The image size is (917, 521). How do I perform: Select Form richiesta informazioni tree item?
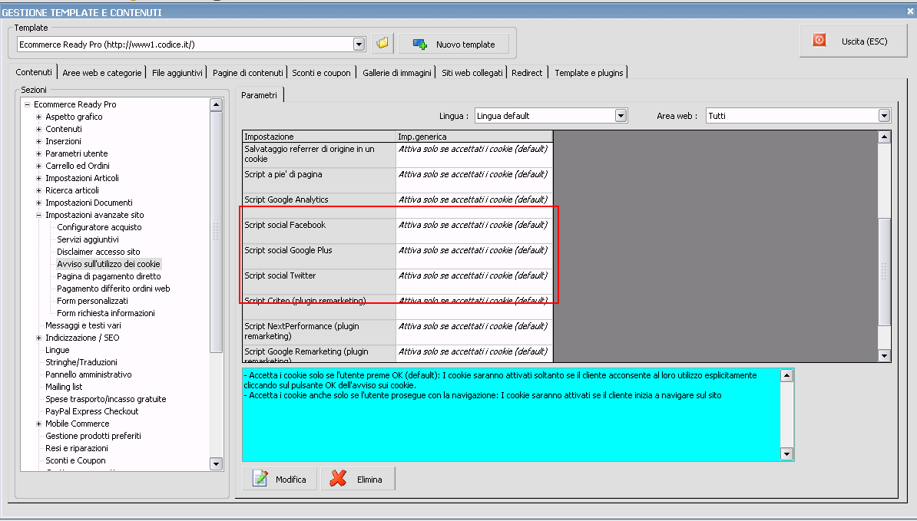[106, 313]
